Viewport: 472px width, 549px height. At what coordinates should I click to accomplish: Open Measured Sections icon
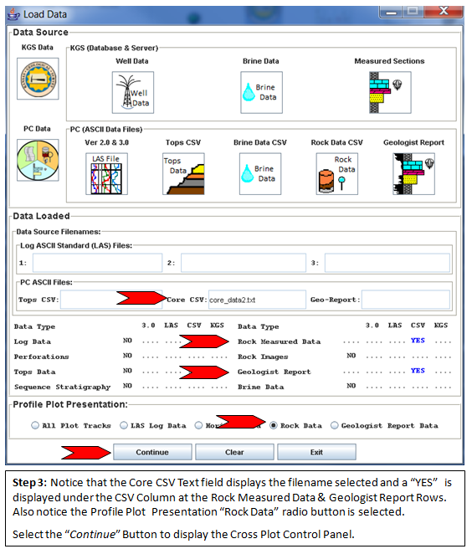pos(390,92)
